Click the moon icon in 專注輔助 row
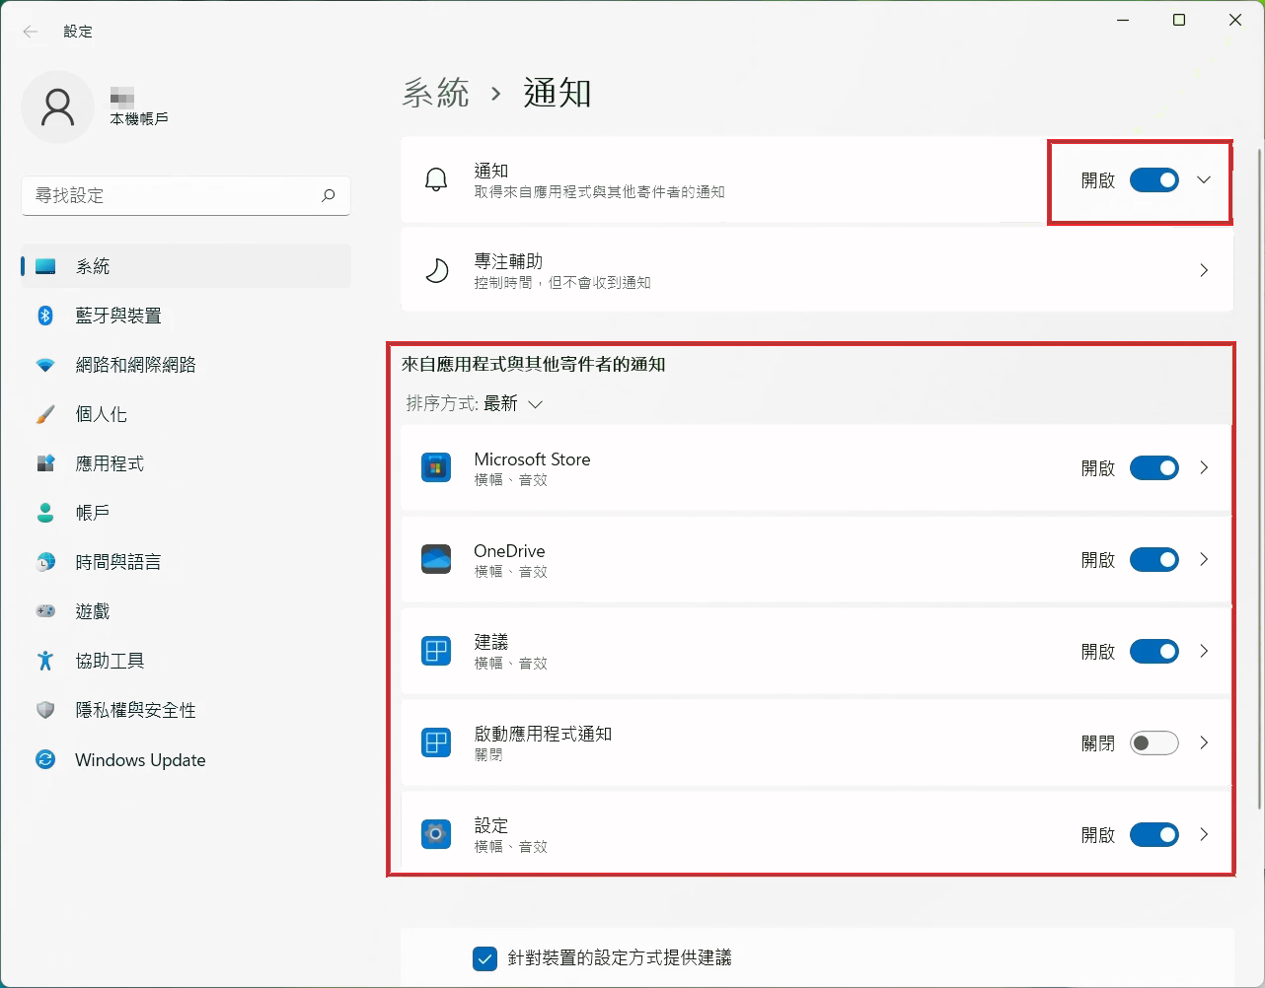 (436, 270)
